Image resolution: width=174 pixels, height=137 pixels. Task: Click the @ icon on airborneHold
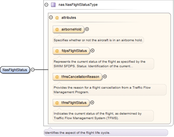[x=57, y=29]
